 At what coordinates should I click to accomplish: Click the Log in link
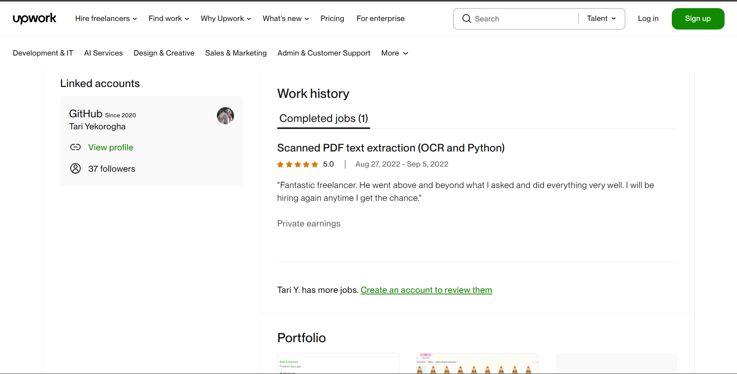pos(648,18)
